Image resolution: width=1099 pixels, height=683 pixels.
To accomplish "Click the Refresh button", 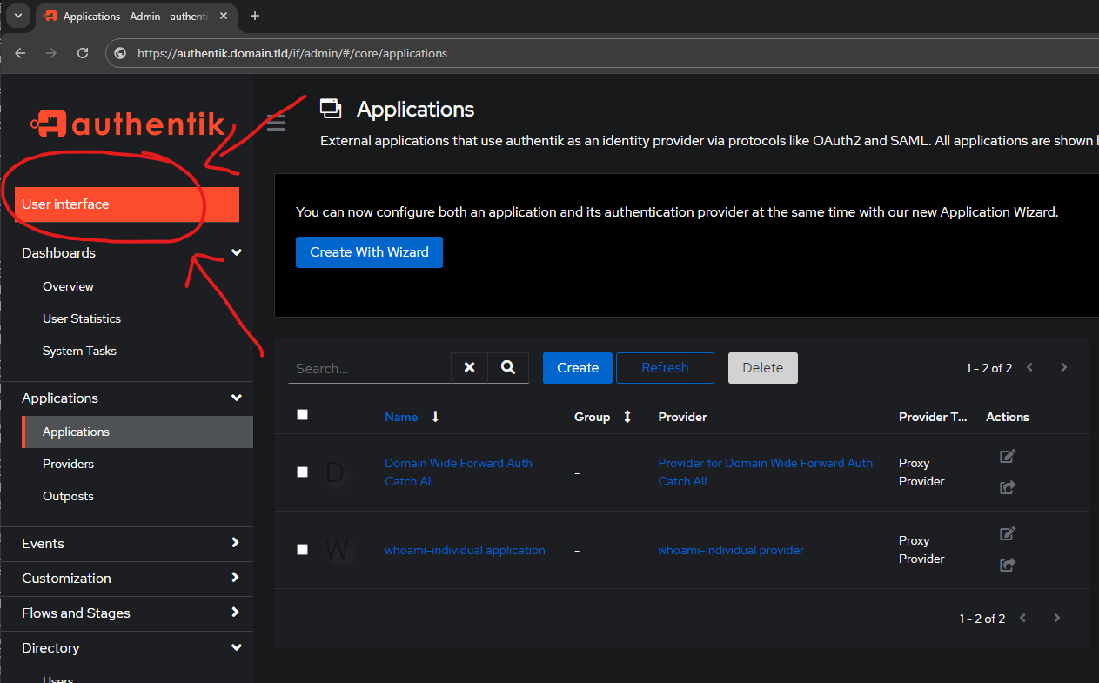I will tap(665, 368).
